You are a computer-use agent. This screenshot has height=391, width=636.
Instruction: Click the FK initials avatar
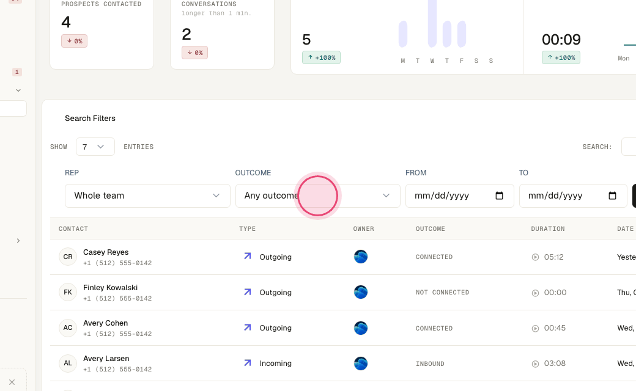(68, 292)
